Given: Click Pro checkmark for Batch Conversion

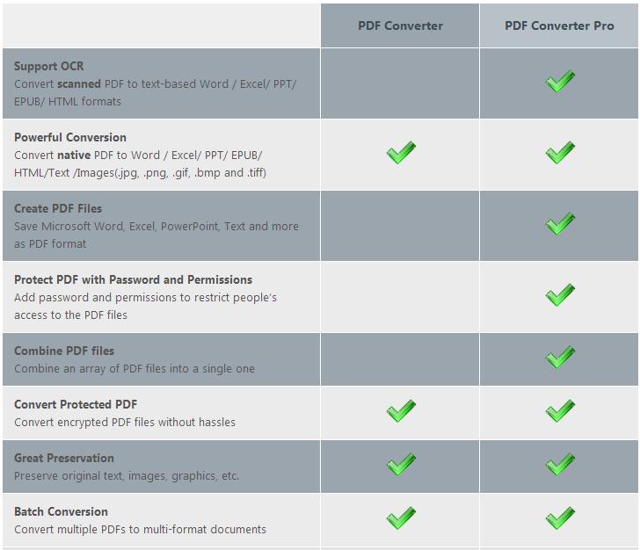Looking at the screenshot, I should 560,517.
